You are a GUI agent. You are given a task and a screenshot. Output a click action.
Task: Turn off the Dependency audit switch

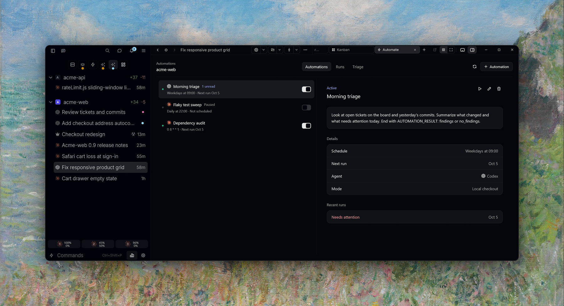306,126
